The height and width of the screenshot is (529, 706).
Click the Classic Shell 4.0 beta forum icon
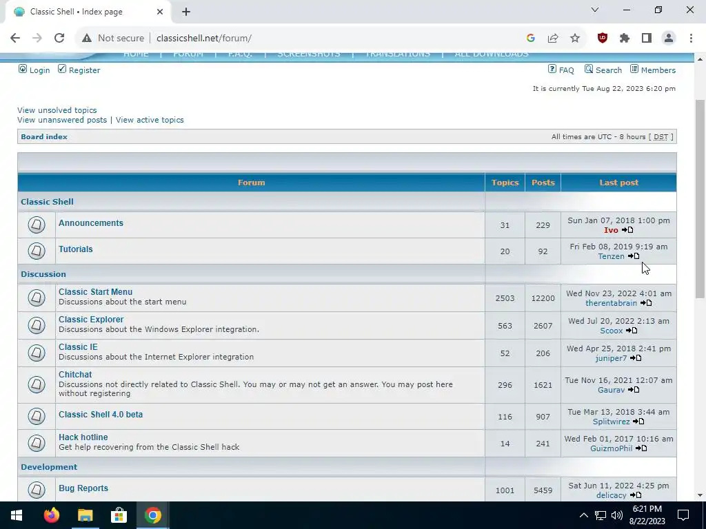point(37,415)
